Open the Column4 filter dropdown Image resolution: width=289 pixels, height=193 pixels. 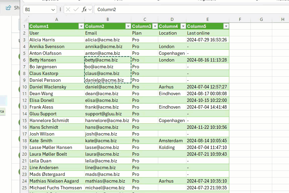coord(183,26)
